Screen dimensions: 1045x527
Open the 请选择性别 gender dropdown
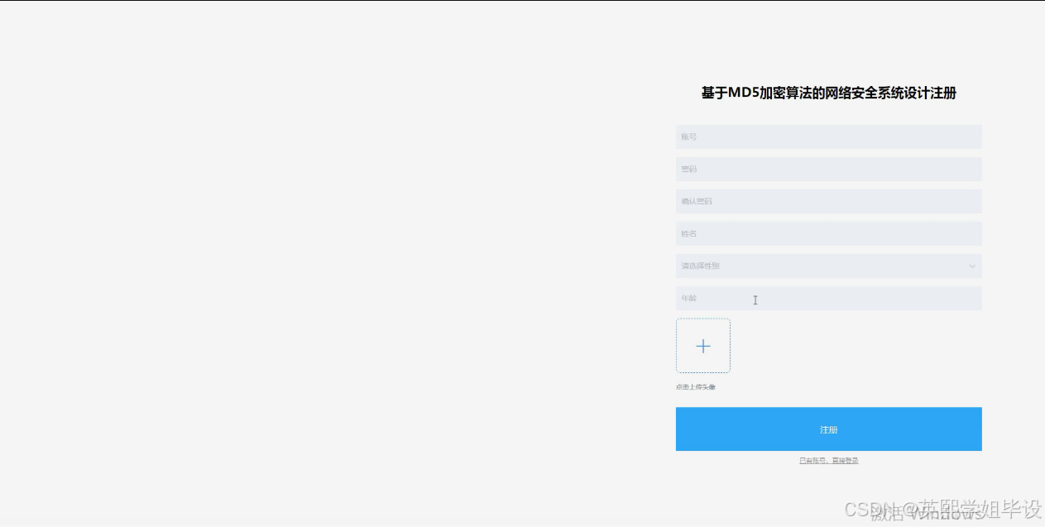(x=828, y=266)
